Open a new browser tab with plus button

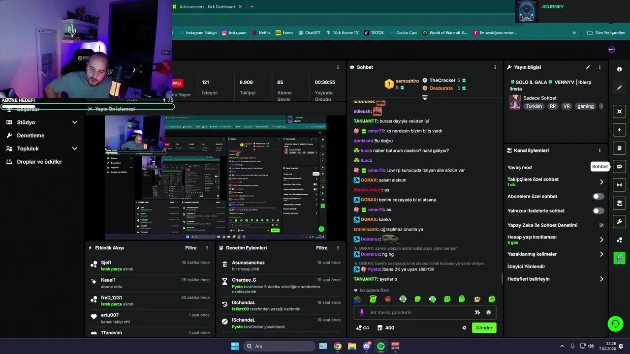click(x=252, y=7)
